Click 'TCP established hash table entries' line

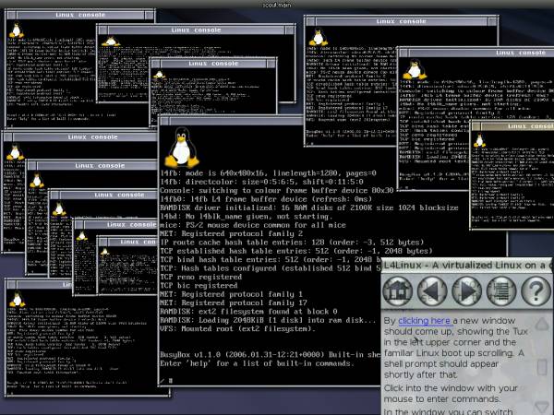[x=296, y=251]
